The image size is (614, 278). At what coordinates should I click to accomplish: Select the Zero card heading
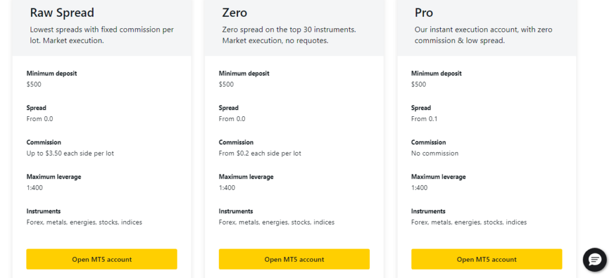pos(234,13)
